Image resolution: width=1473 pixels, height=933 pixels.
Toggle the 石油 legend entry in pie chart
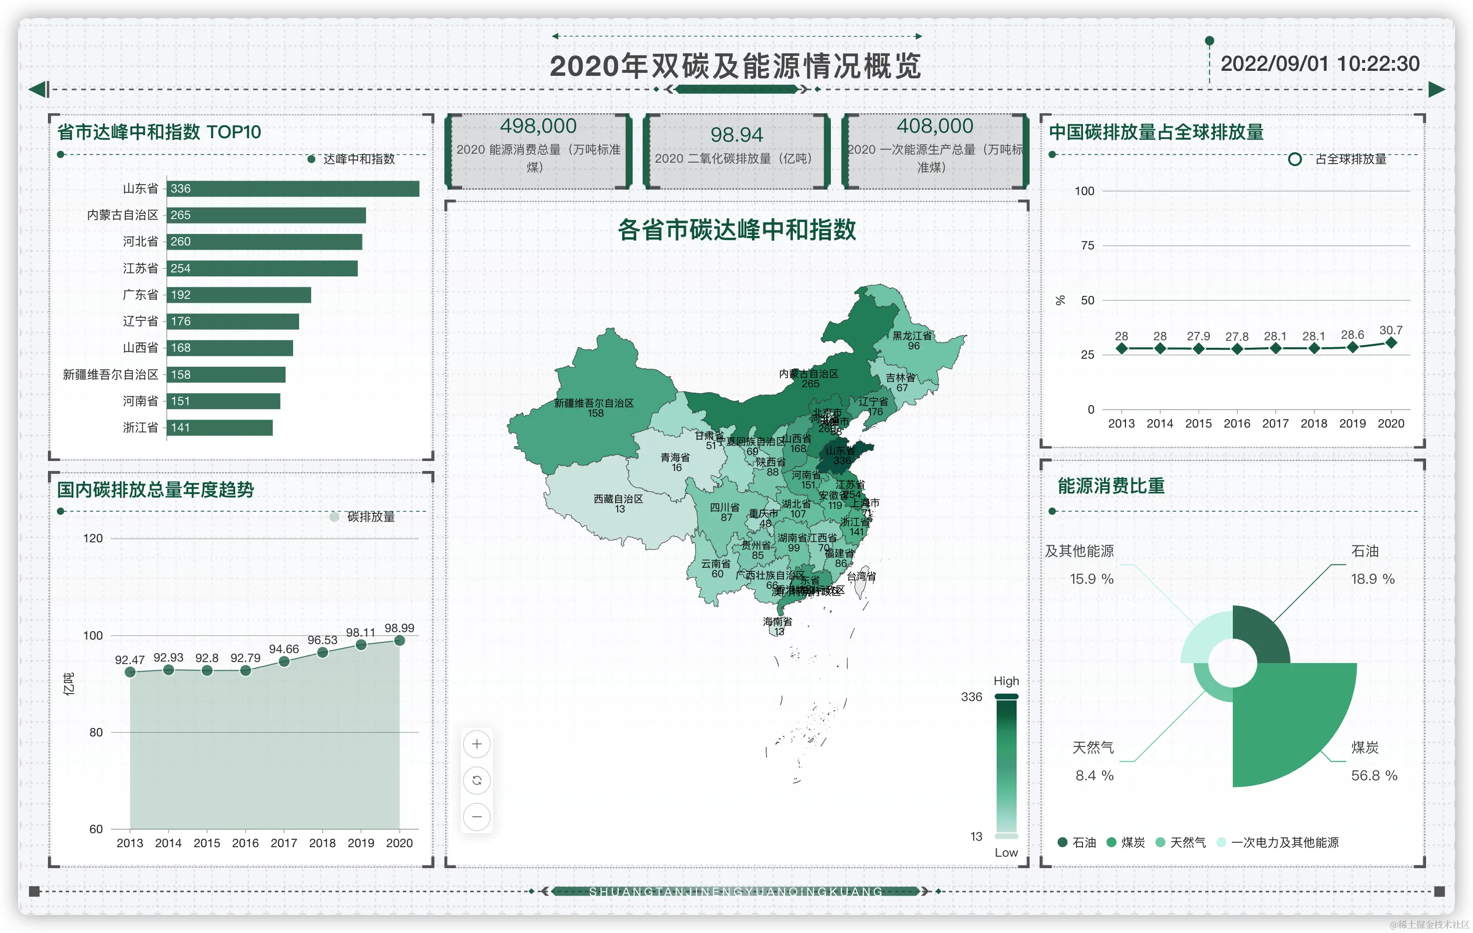(1077, 843)
